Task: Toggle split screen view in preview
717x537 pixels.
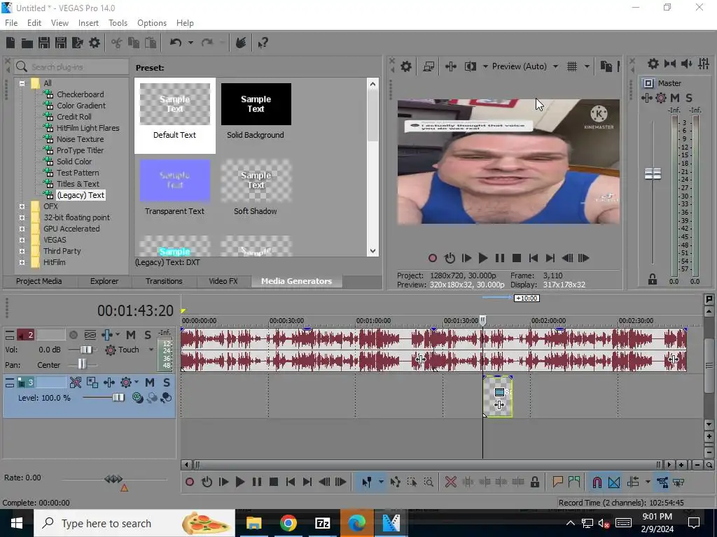Action: pyautogui.click(x=470, y=66)
